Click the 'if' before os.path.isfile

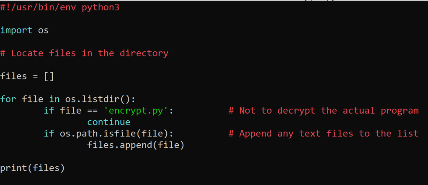pyautogui.click(x=49, y=134)
